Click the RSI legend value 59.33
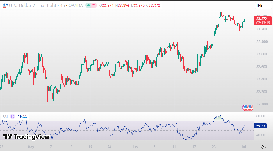Image resolution: width=273 pixels, height=151 pixels. [22, 116]
